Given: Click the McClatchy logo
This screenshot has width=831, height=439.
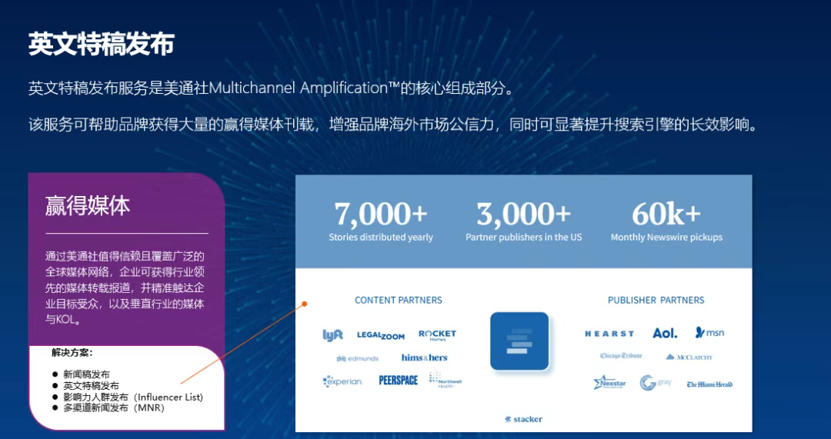Looking at the screenshot, I should [689, 357].
